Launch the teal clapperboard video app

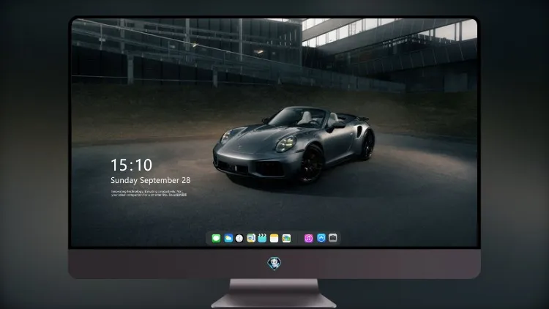[262, 238]
